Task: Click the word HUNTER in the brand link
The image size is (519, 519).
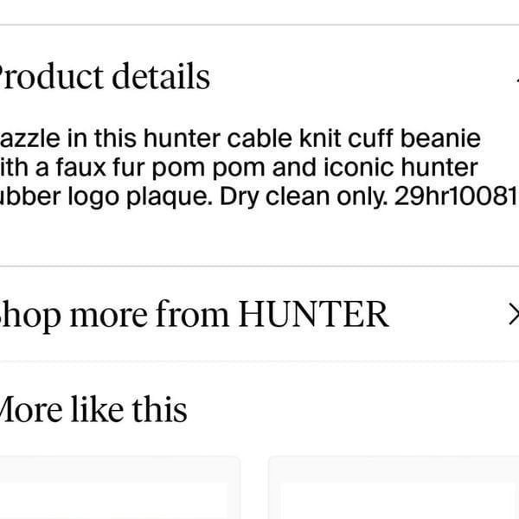Action: coord(313,314)
